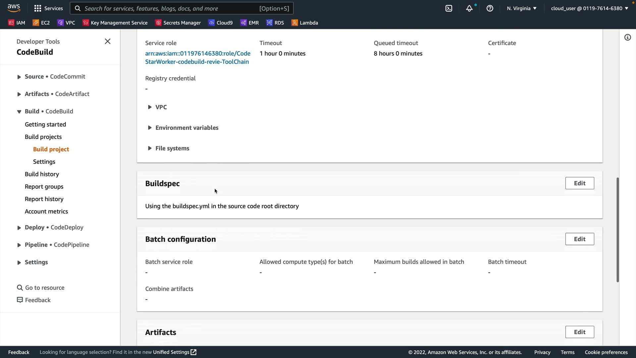This screenshot has height=358, width=636.
Task: Open the notifications bell icon
Action: coord(469,8)
